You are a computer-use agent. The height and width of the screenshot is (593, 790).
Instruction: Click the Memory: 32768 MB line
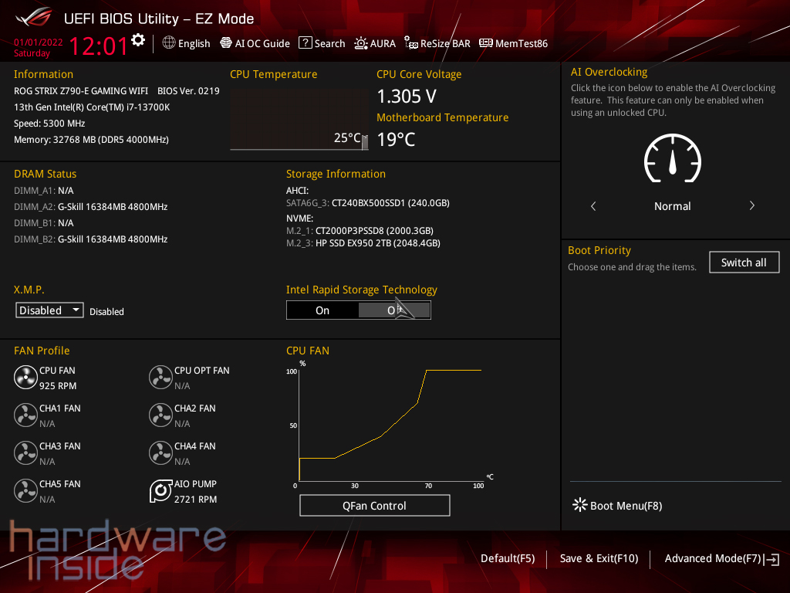point(91,140)
